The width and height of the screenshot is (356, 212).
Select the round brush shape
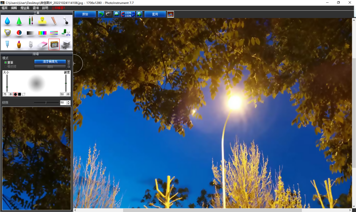point(15,94)
